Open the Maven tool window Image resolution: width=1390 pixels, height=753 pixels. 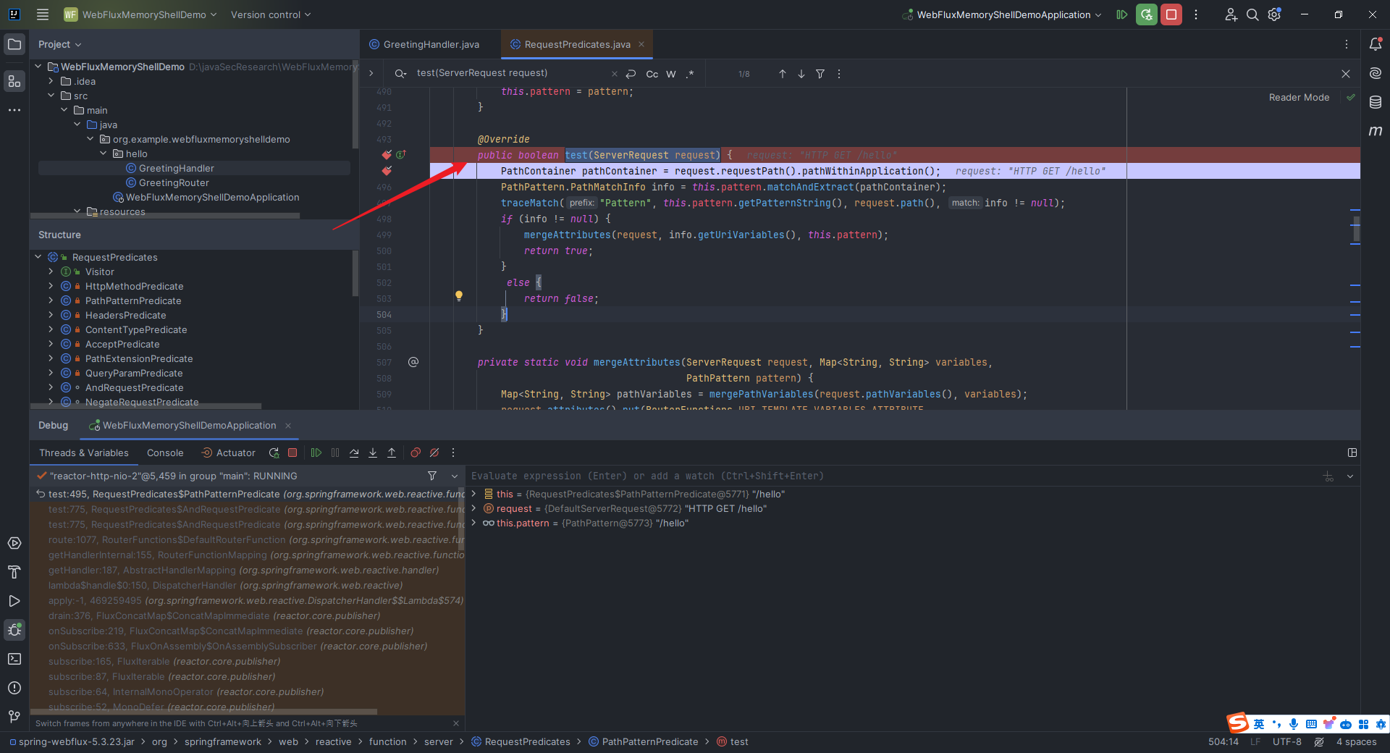coord(1376,131)
